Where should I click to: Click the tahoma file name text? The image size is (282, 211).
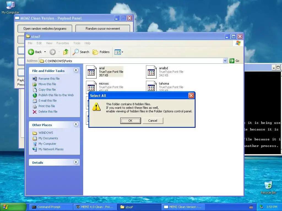[x=164, y=84]
